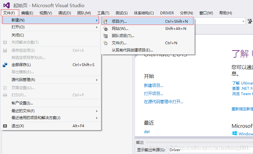The image size is (253, 154).
Task: Click the Visual Studio logo icon
Action: [x=7, y=5]
